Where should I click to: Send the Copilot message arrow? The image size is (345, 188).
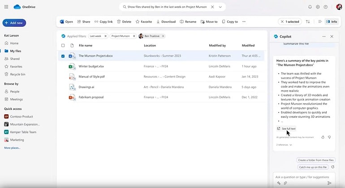pyautogui.click(x=329, y=183)
